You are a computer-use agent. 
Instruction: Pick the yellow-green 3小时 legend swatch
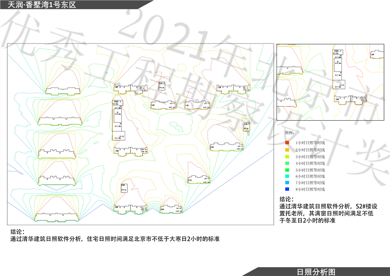286,156
